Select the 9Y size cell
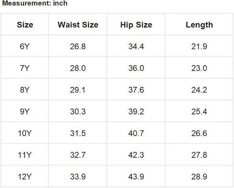 (24, 112)
